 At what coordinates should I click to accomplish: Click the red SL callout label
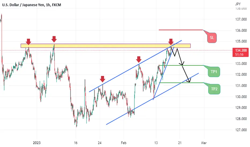pos(212,38)
